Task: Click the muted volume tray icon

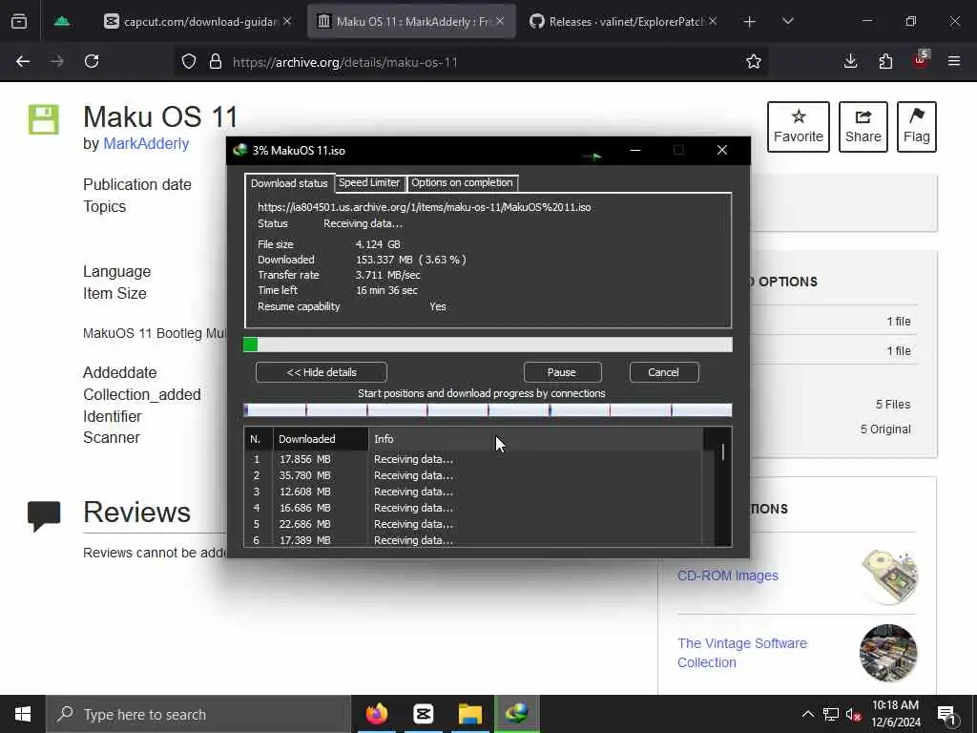Action: [854, 714]
